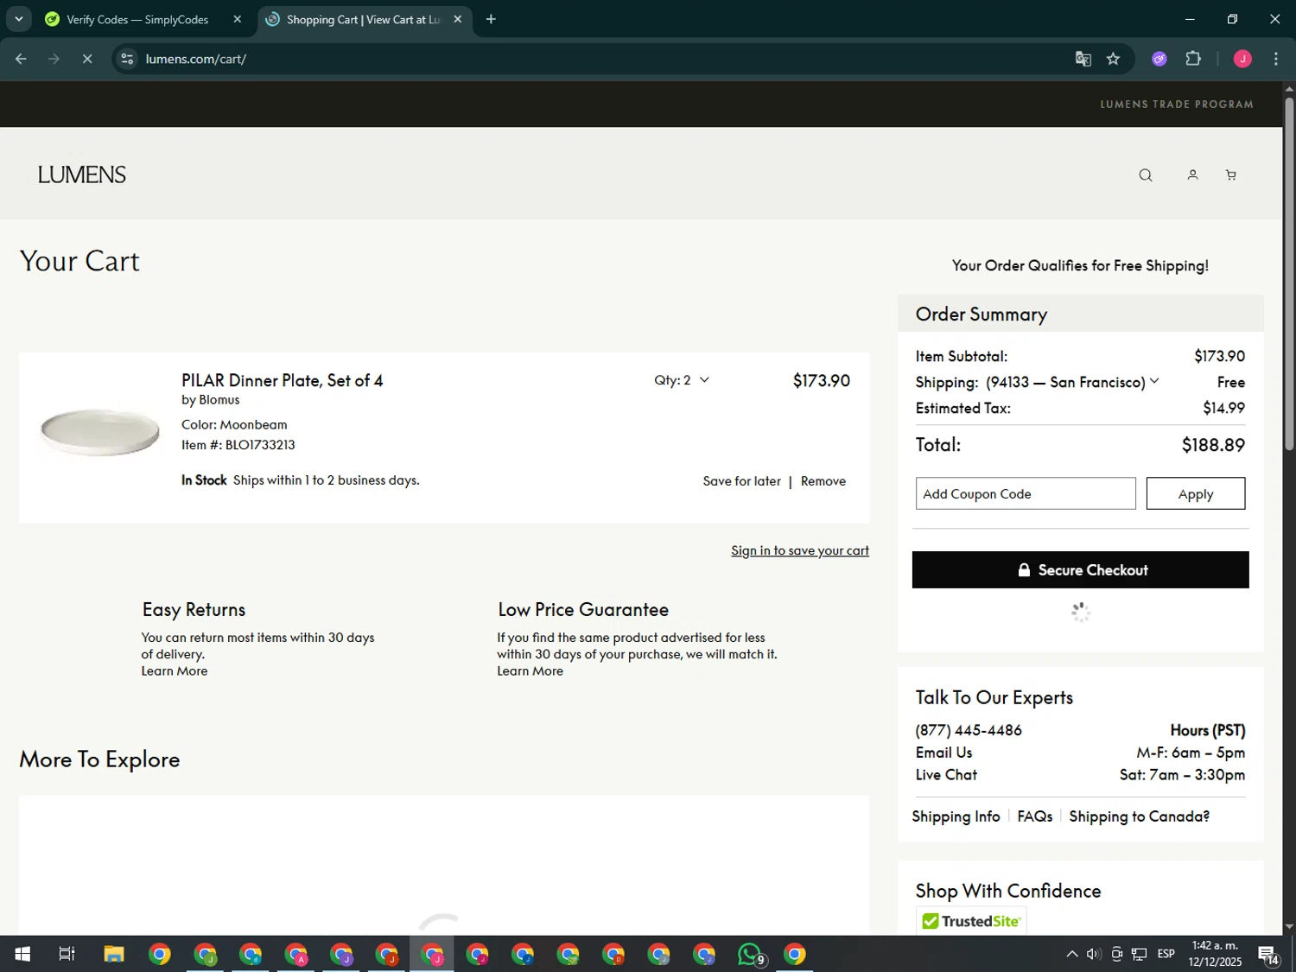
Task: Click the Secure Checkout button
Action: coord(1080,570)
